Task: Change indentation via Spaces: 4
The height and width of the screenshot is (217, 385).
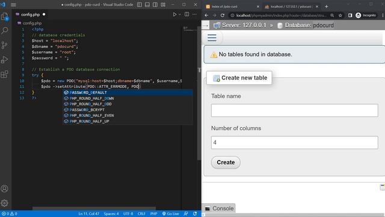Action: (111, 213)
